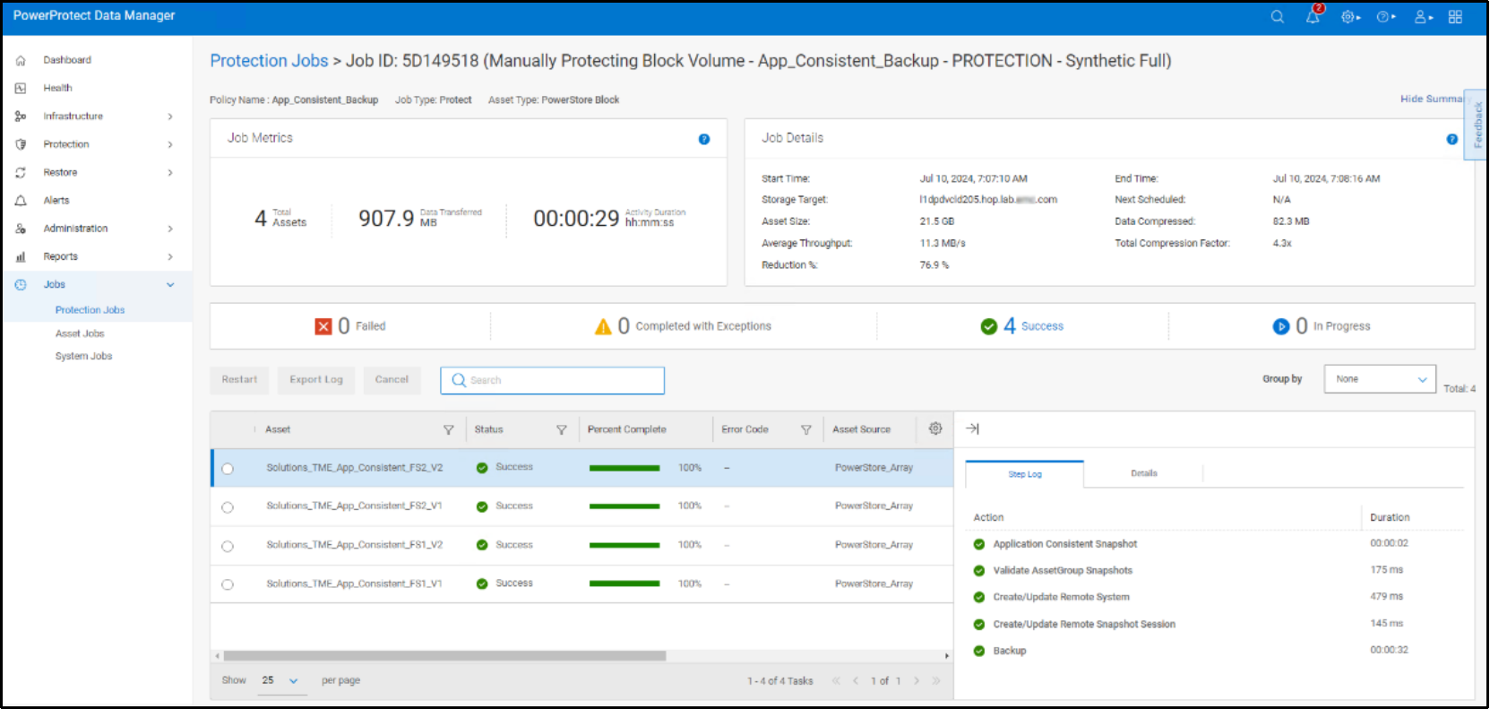This screenshot has width=1490, height=709.
Task: Click the blue In Progress icon
Action: (x=1281, y=326)
